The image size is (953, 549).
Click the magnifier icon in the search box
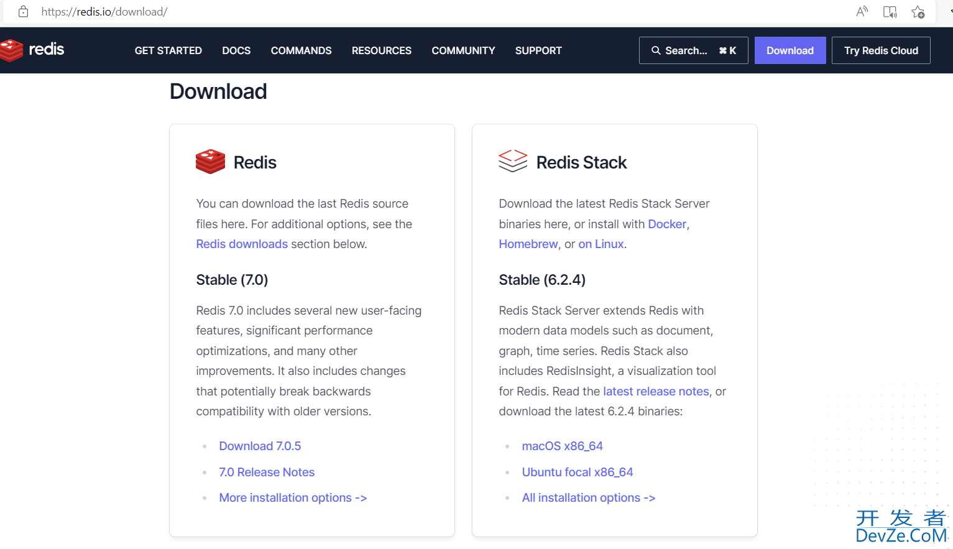[x=656, y=50]
